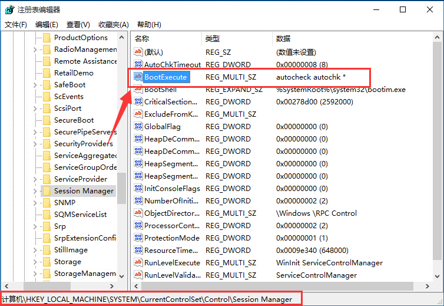
Task: Click the Registry Editor title bar icon
Action: [x=9, y=9]
